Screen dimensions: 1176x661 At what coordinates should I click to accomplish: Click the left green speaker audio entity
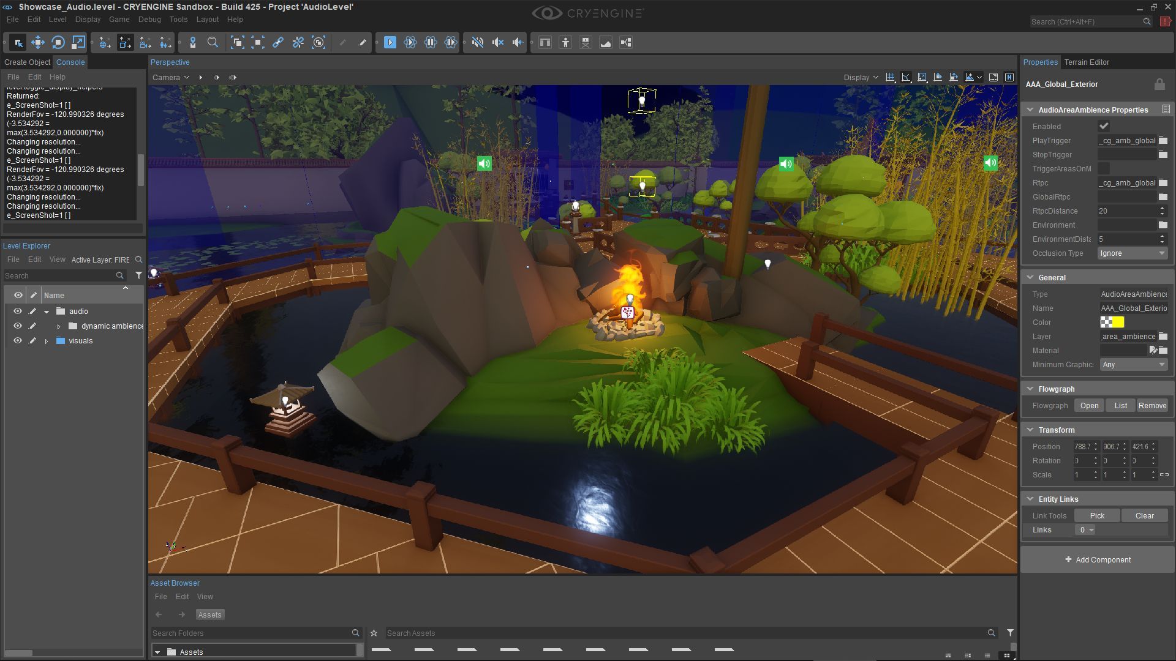[484, 163]
